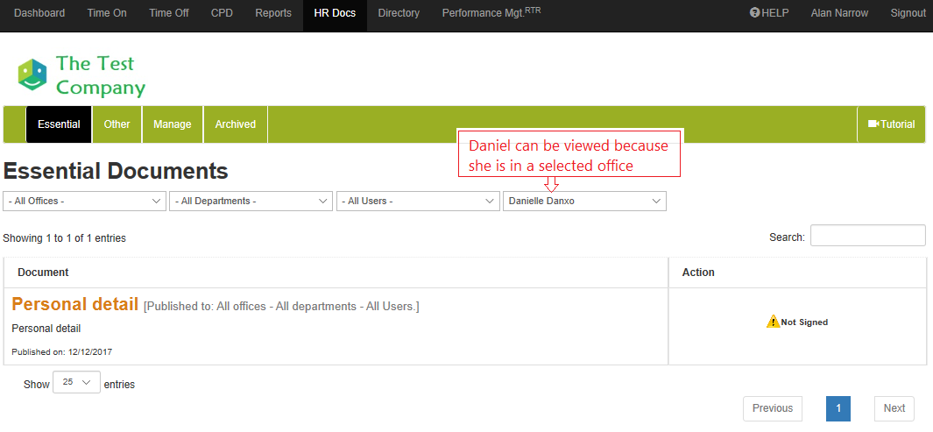Click into the Search input field

(x=867, y=236)
